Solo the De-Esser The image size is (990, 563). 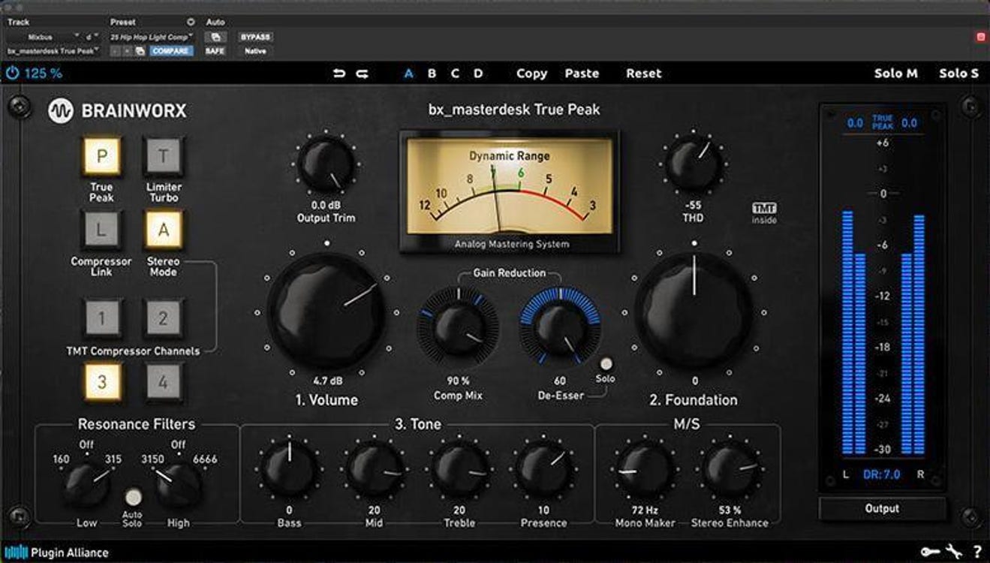coord(606,364)
